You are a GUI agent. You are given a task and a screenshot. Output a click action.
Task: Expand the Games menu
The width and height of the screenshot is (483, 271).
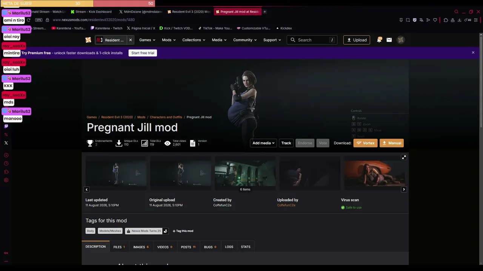point(147,40)
